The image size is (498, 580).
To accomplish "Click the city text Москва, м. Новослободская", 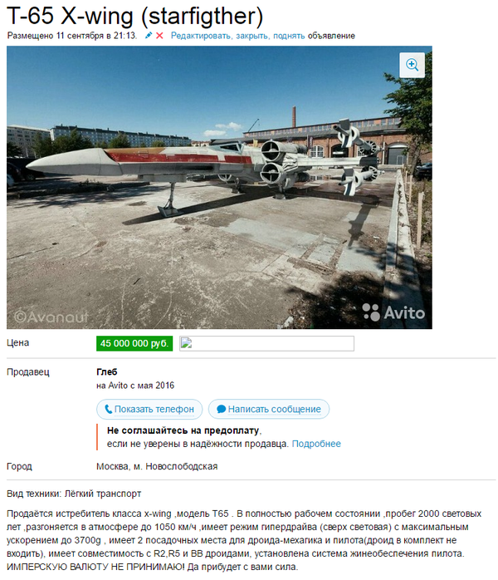I will click(157, 466).
